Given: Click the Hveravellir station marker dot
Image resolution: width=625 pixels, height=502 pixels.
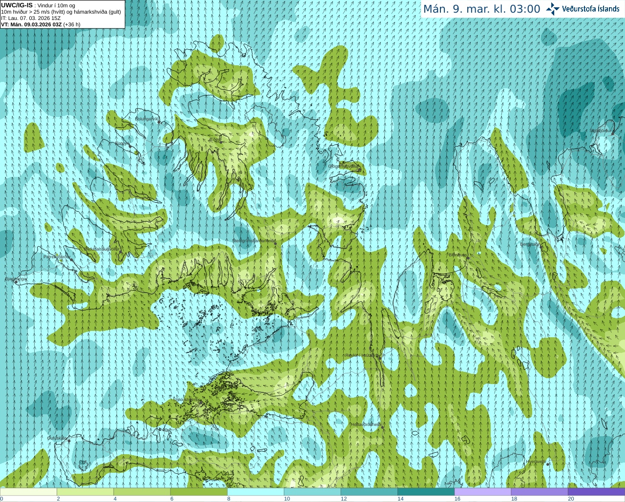Looking at the screenshot, I should tap(548, 464).
